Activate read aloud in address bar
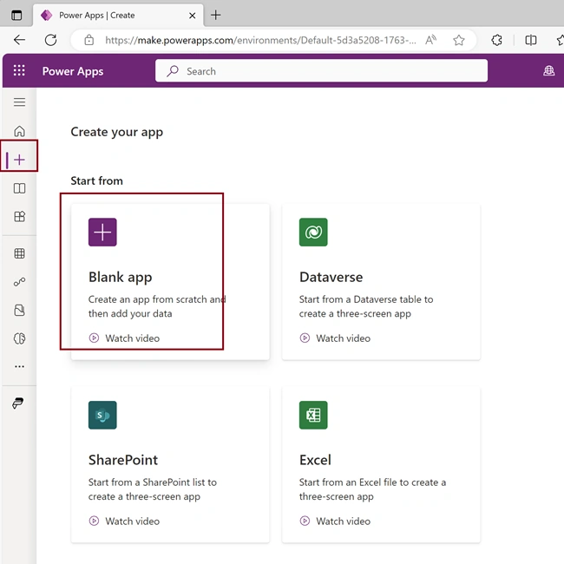 pos(430,40)
